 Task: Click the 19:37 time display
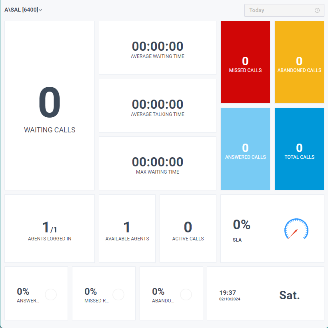[x=228, y=293]
